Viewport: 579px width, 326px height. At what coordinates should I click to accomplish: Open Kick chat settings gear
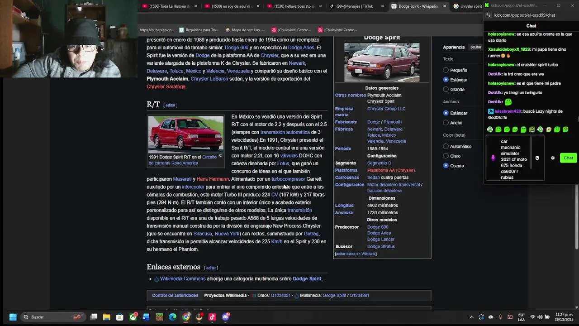553,158
